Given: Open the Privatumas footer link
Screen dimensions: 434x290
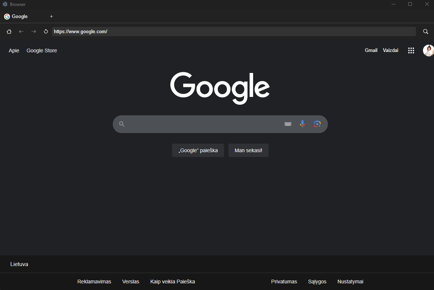Looking at the screenshot, I should click(284, 282).
